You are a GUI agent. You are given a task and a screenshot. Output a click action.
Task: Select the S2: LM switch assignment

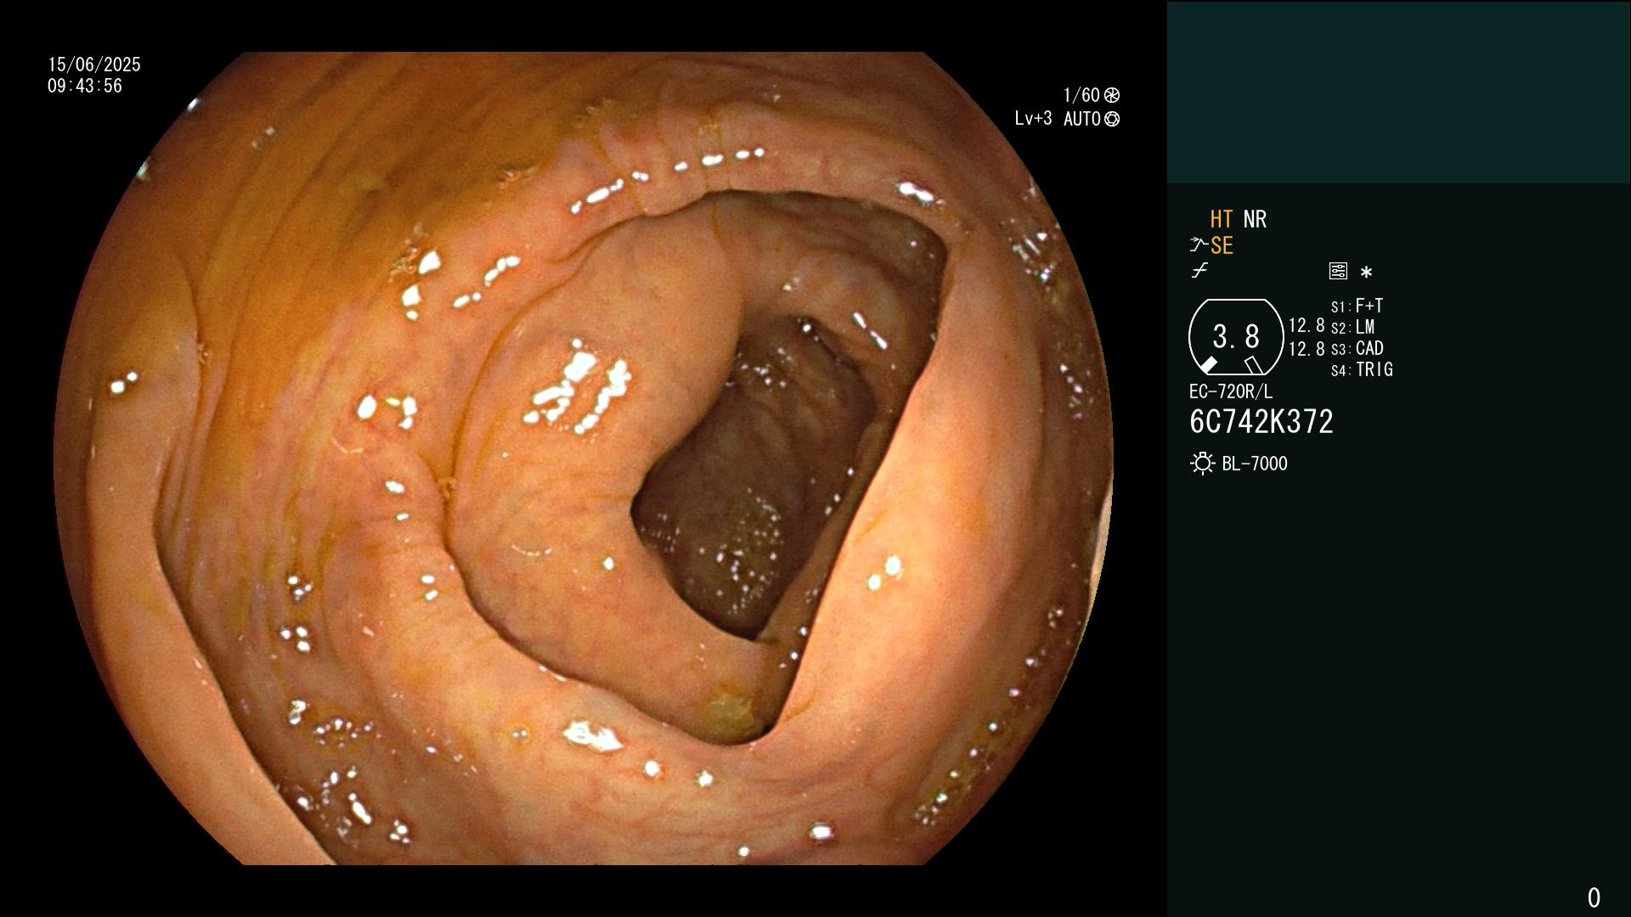coord(1352,327)
